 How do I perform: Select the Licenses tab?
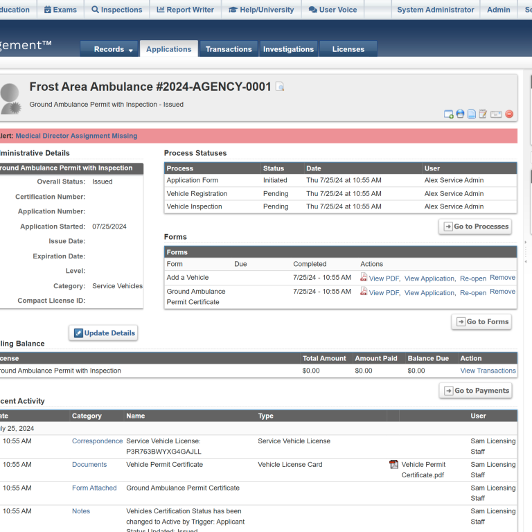(x=348, y=49)
